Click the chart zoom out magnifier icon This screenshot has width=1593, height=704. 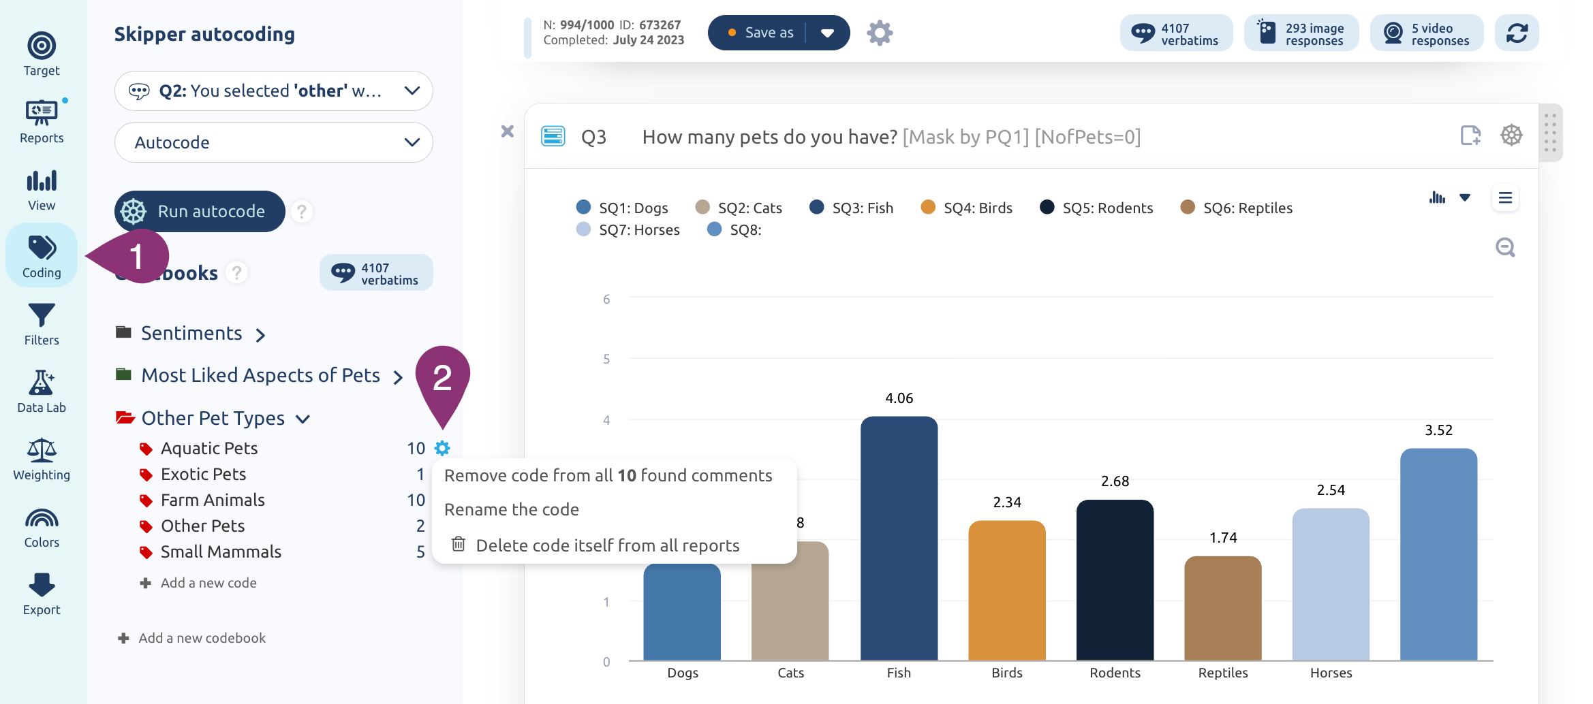point(1505,247)
